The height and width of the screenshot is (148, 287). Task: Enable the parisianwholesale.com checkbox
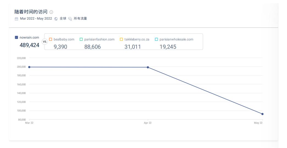pyautogui.click(x=156, y=39)
